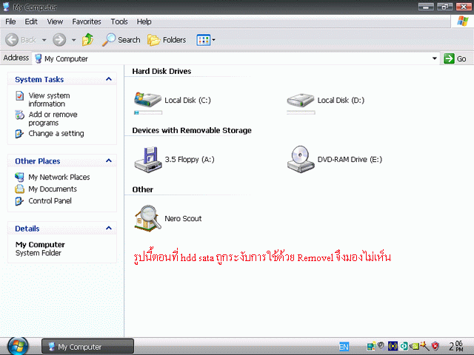Open My Documents link
The image size is (474, 355).
pyautogui.click(x=53, y=189)
